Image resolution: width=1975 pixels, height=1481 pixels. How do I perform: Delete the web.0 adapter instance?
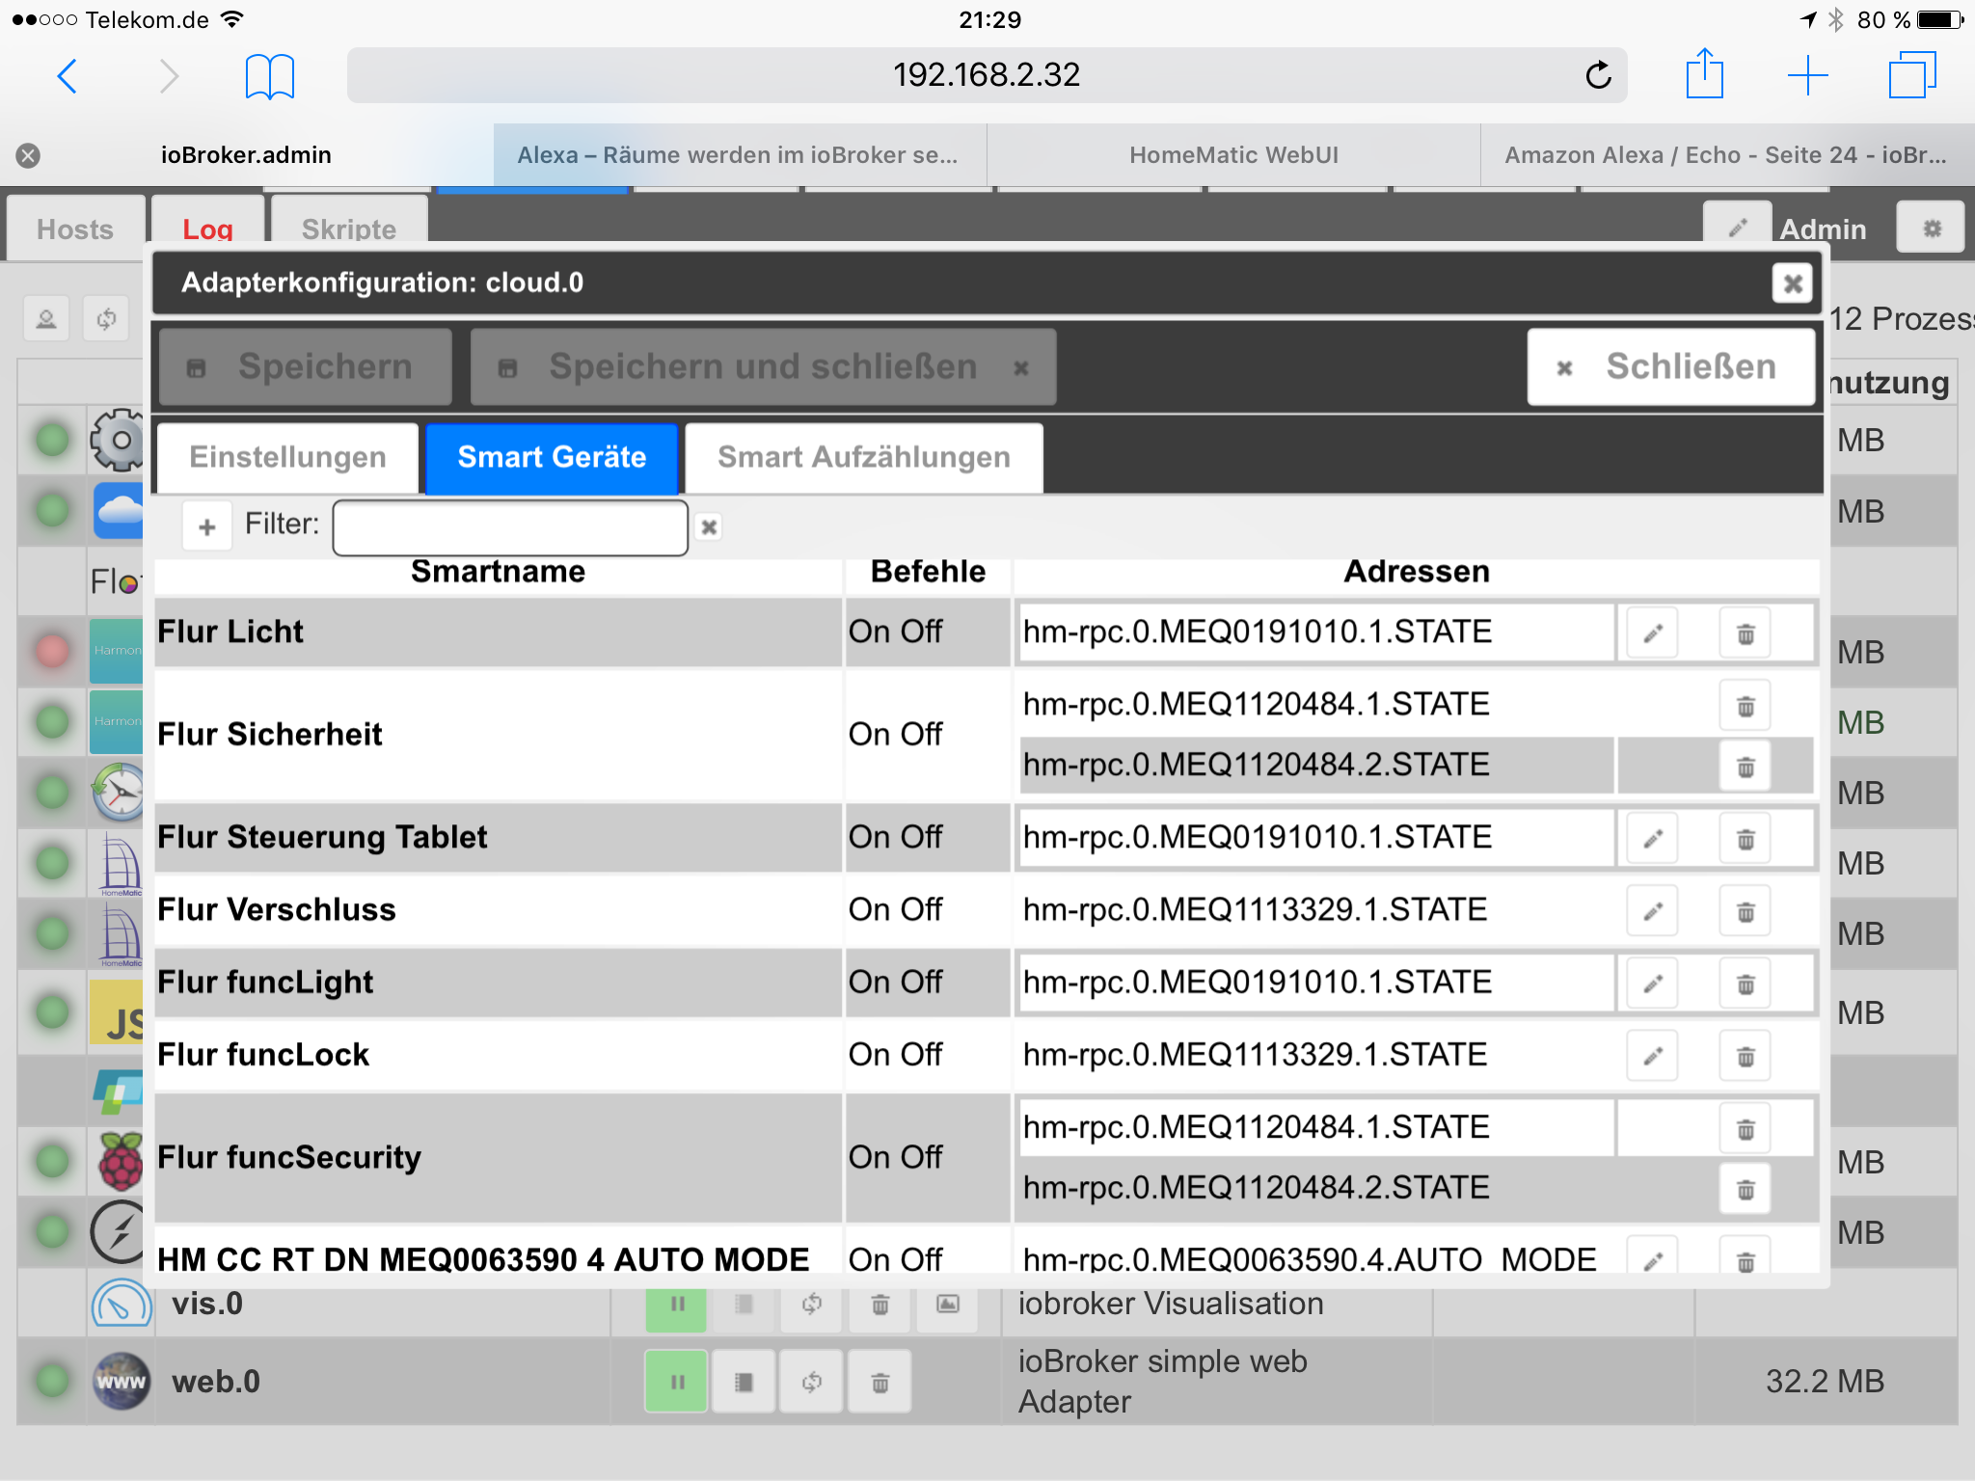(x=880, y=1383)
